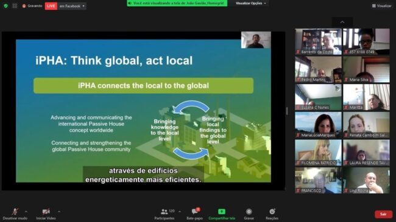Click the muted mic icon on Maritza's tile
The height and width of the screenshot is (222, 396).
pos(346,108)
